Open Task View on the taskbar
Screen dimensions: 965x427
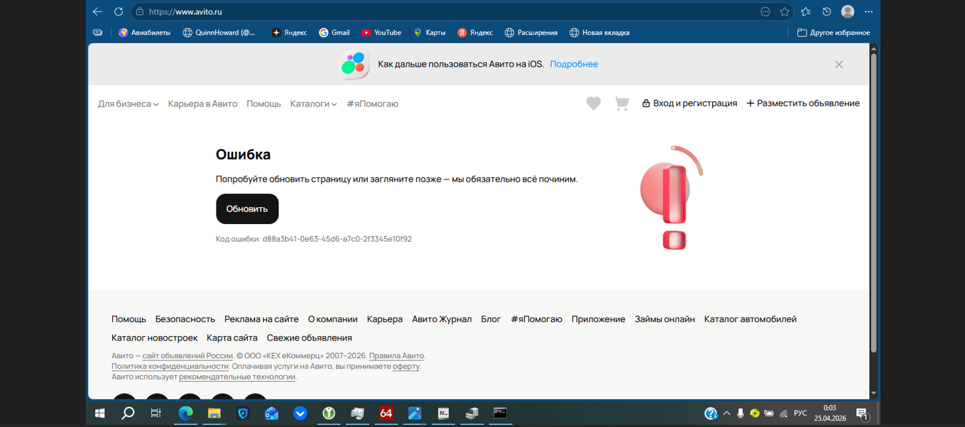156,413
